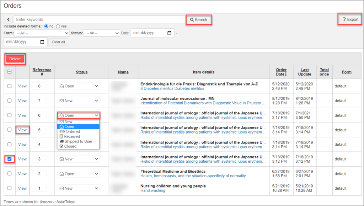Image resolution: width=364 pixels, height=206 pixels.
Task: Click the back arrow icon beside keyword field
Action: click(9, 20)
